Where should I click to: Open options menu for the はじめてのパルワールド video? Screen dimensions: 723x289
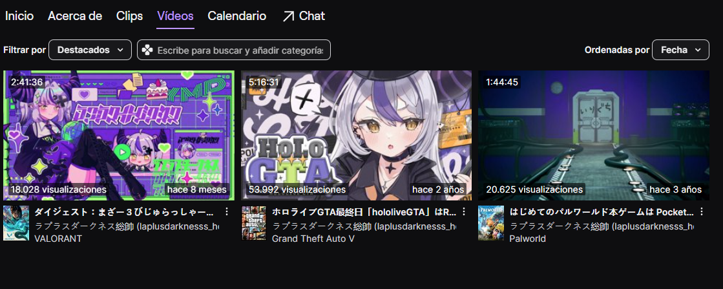click(x=702, y=212)
